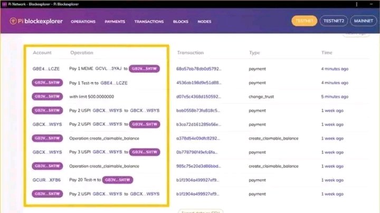
Task: Click the Pi blockexplorer logo
Action: [36, 21]
